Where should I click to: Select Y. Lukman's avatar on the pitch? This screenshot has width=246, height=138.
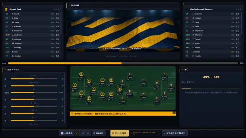[x=81, y=93]
